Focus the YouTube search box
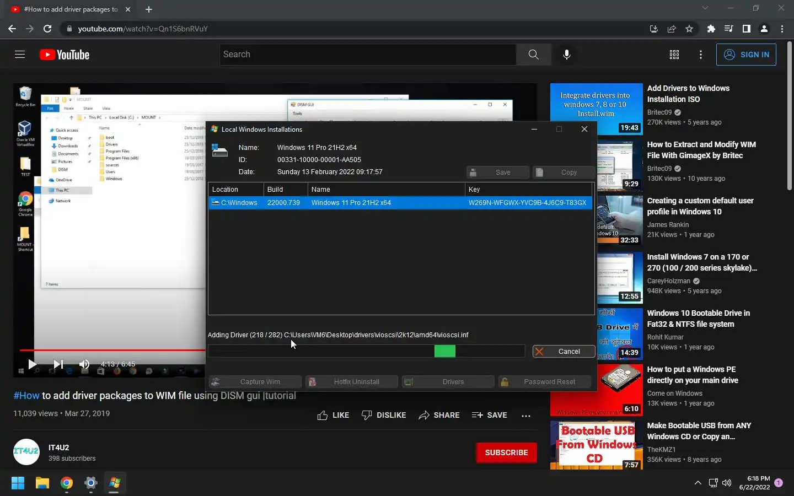Image resolution: width=794 pixels, height=496 pixels. 368,55
